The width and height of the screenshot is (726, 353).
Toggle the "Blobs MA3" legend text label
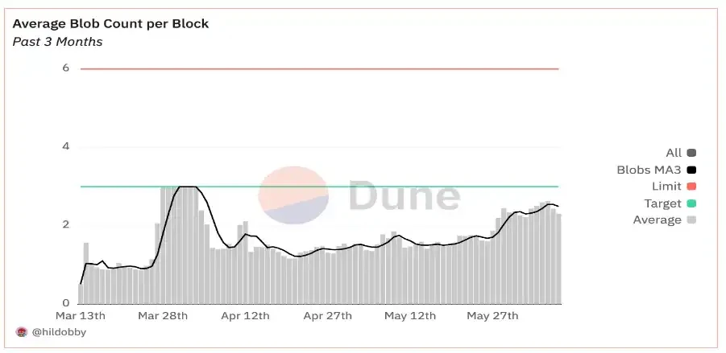[649, 170]
